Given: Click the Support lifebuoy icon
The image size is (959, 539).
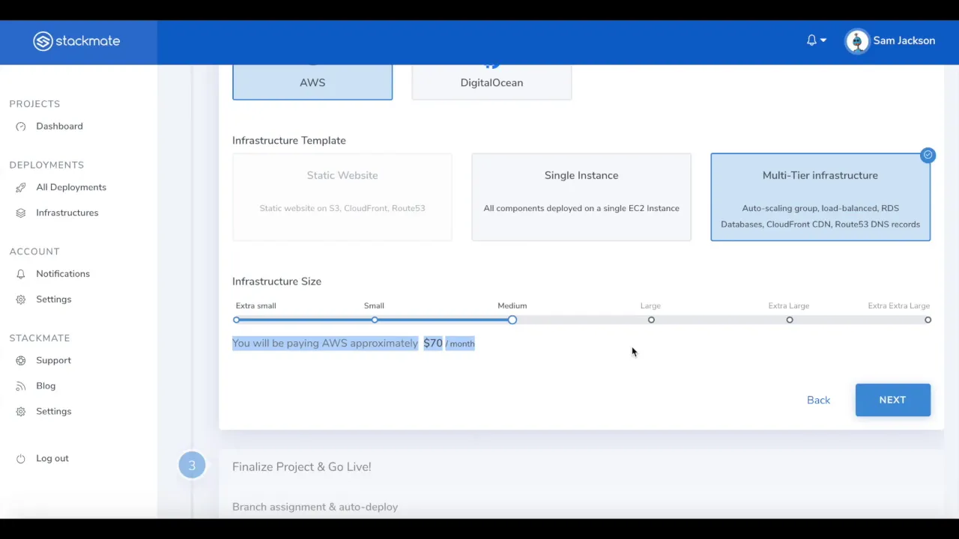Looking at the screenshot, I should 21,361.
